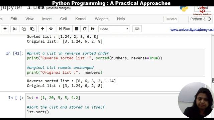Click the empty 'In [ ]:' cell prompt
Screen dimensions: 214x120
coord(16,98)
